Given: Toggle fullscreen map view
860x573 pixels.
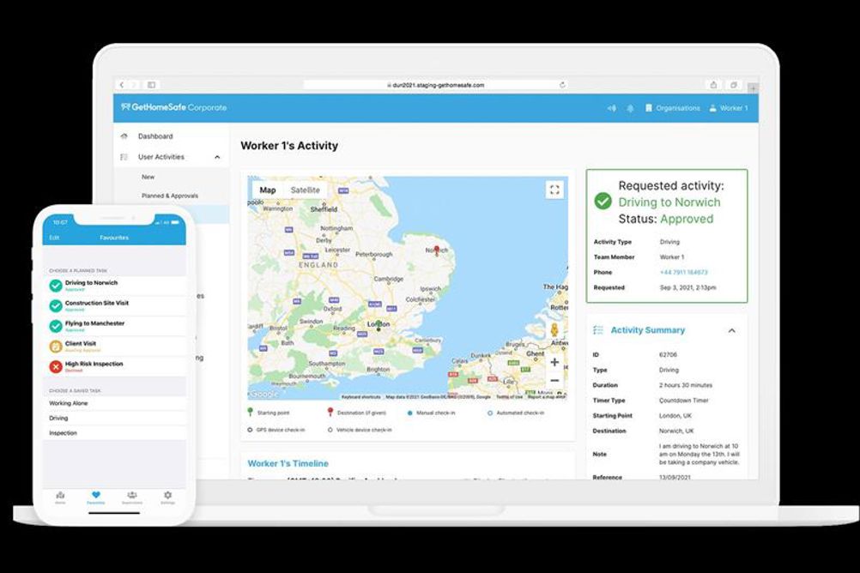Looking at the screenshot, I should 554,190.
